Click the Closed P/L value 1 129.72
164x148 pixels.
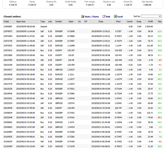pos(128,5)
